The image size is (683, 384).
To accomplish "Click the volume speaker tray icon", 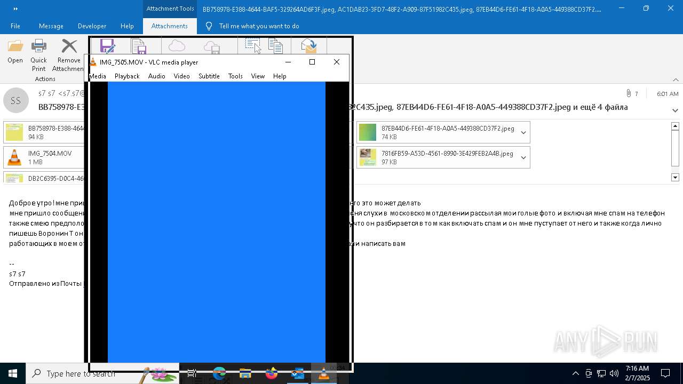I will pos(614,373).
